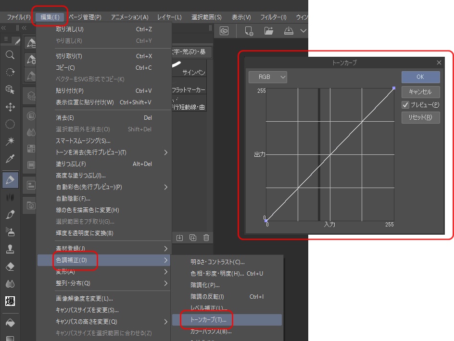
Task: Select the Blend tool
Action: [x=10, y=284]
